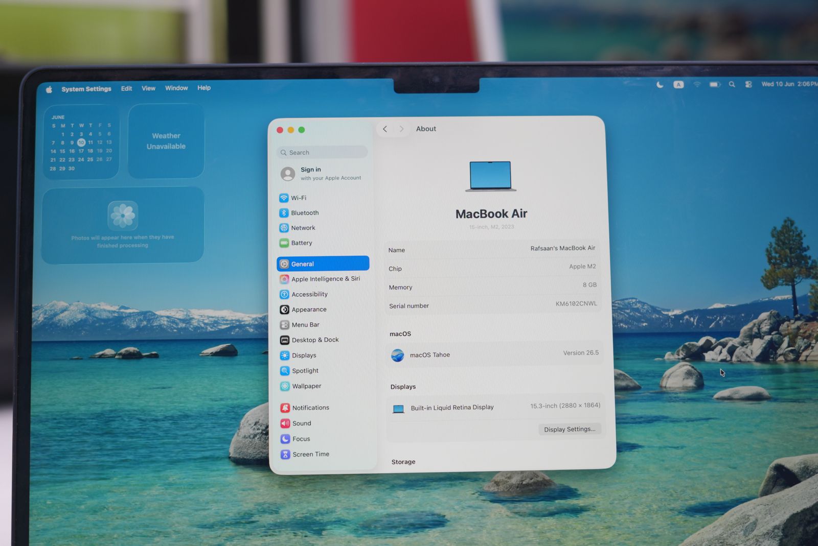Open the Spotlight icon

[x=285, y=371]
